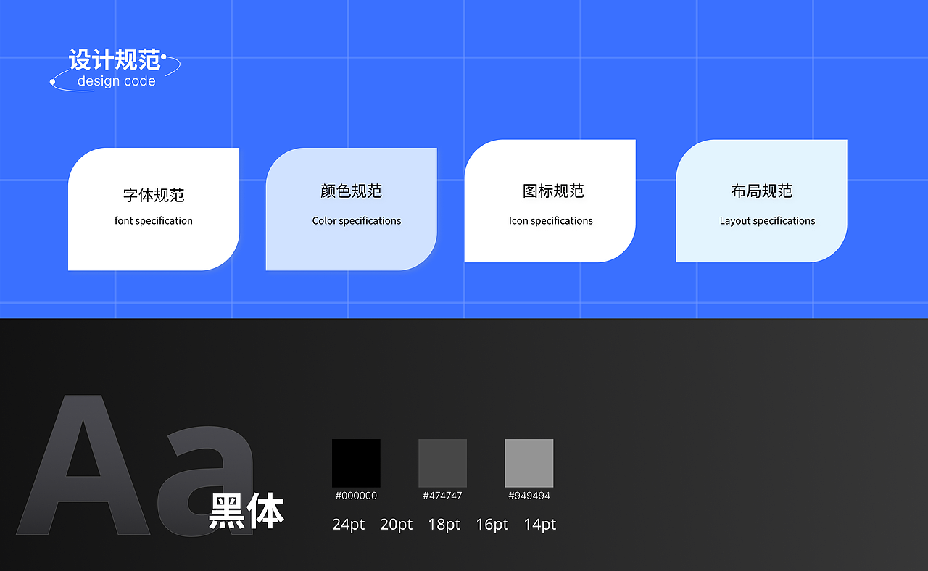Select the #000000 black color swatch
Screen dimensions: 928x571
tap(356, 463)
